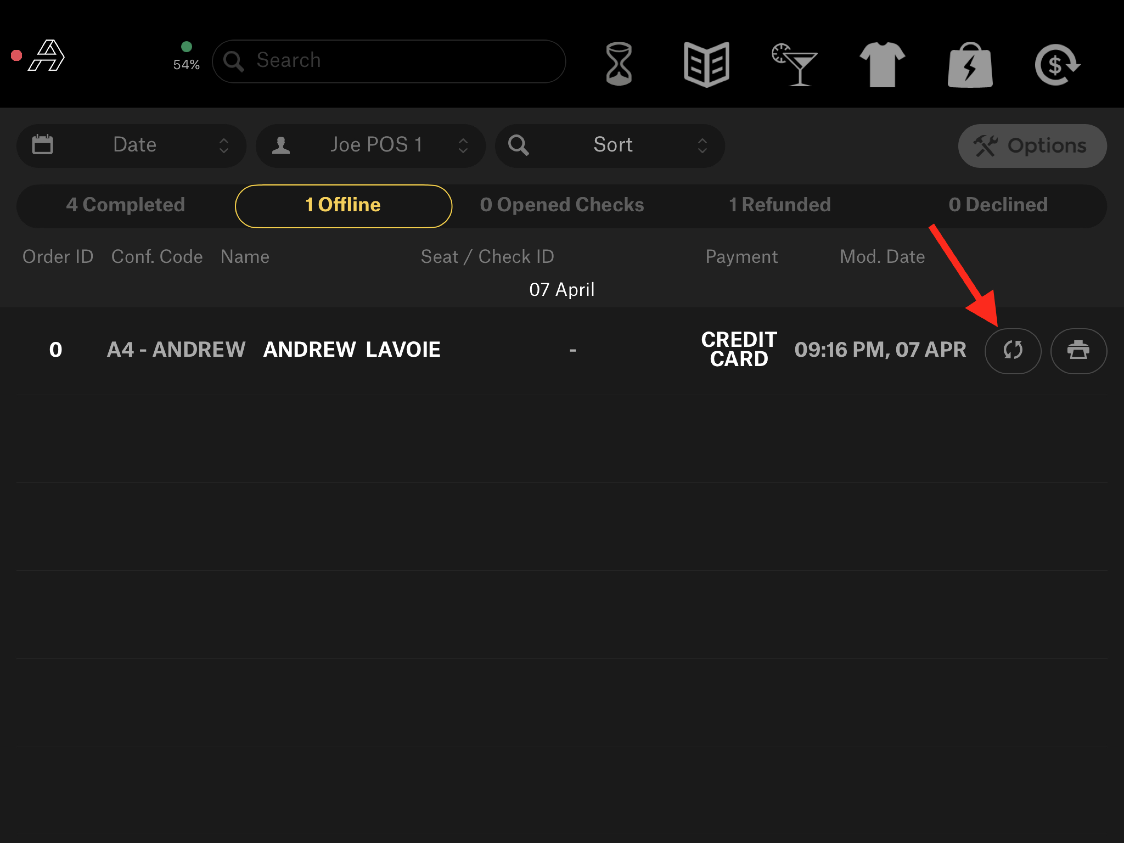View the 0 Opened Checks tab
This screenshot has height=843, width=1124.
(562, 205)
